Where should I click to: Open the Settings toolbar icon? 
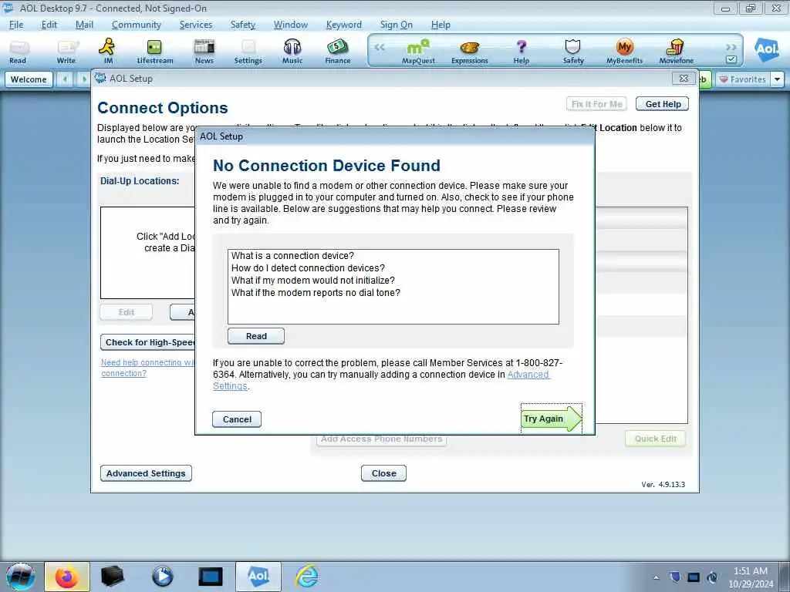pos(248,52)
